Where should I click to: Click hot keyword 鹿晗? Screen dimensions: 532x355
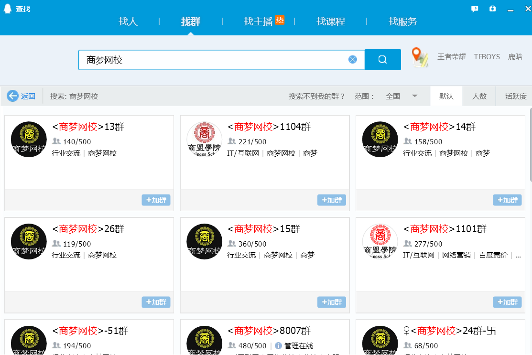click(515, 57)
